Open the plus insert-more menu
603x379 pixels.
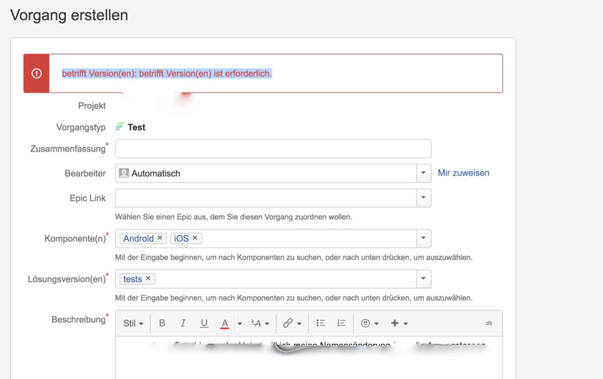pos(399,323)
